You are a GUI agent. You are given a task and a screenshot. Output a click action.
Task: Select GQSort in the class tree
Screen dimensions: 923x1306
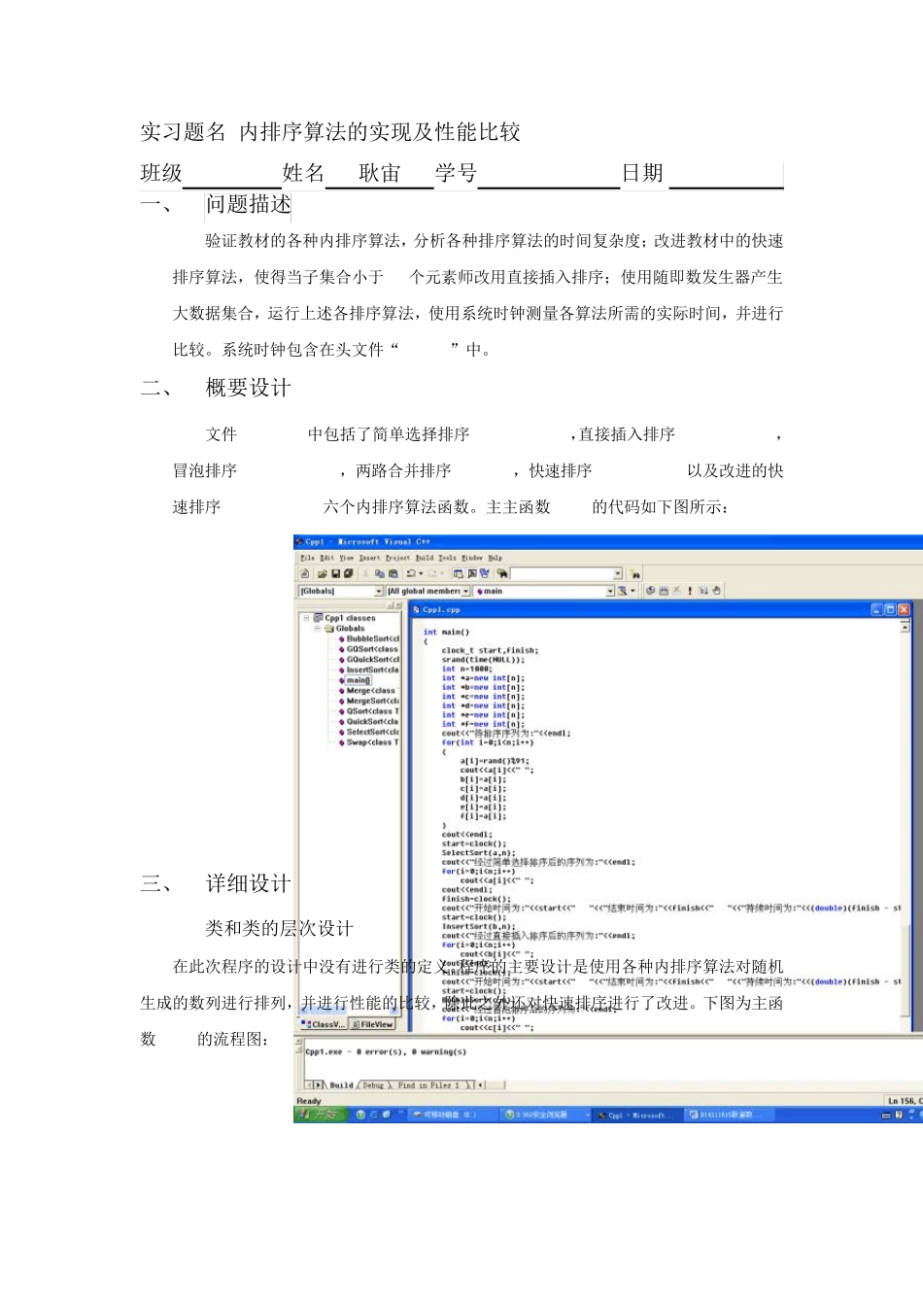click(x=368, y=649)
